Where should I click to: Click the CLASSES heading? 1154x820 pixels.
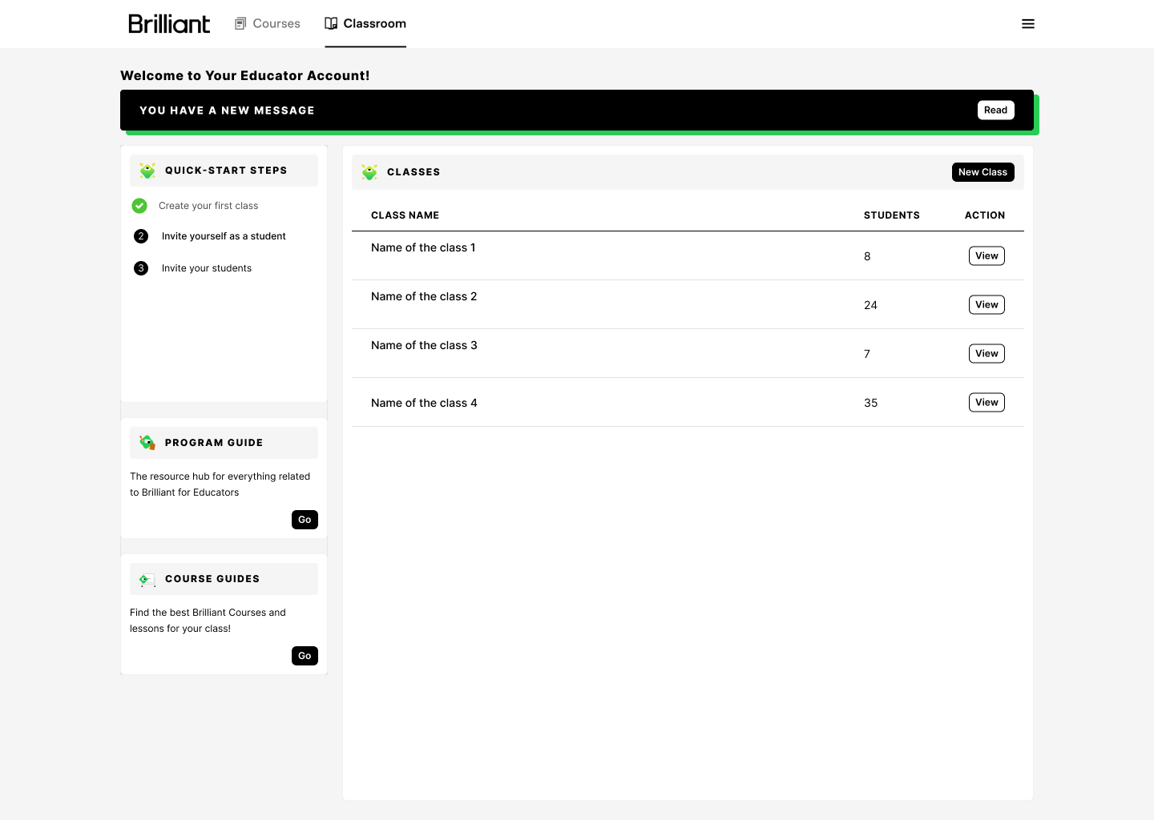[x=414, y=172]
